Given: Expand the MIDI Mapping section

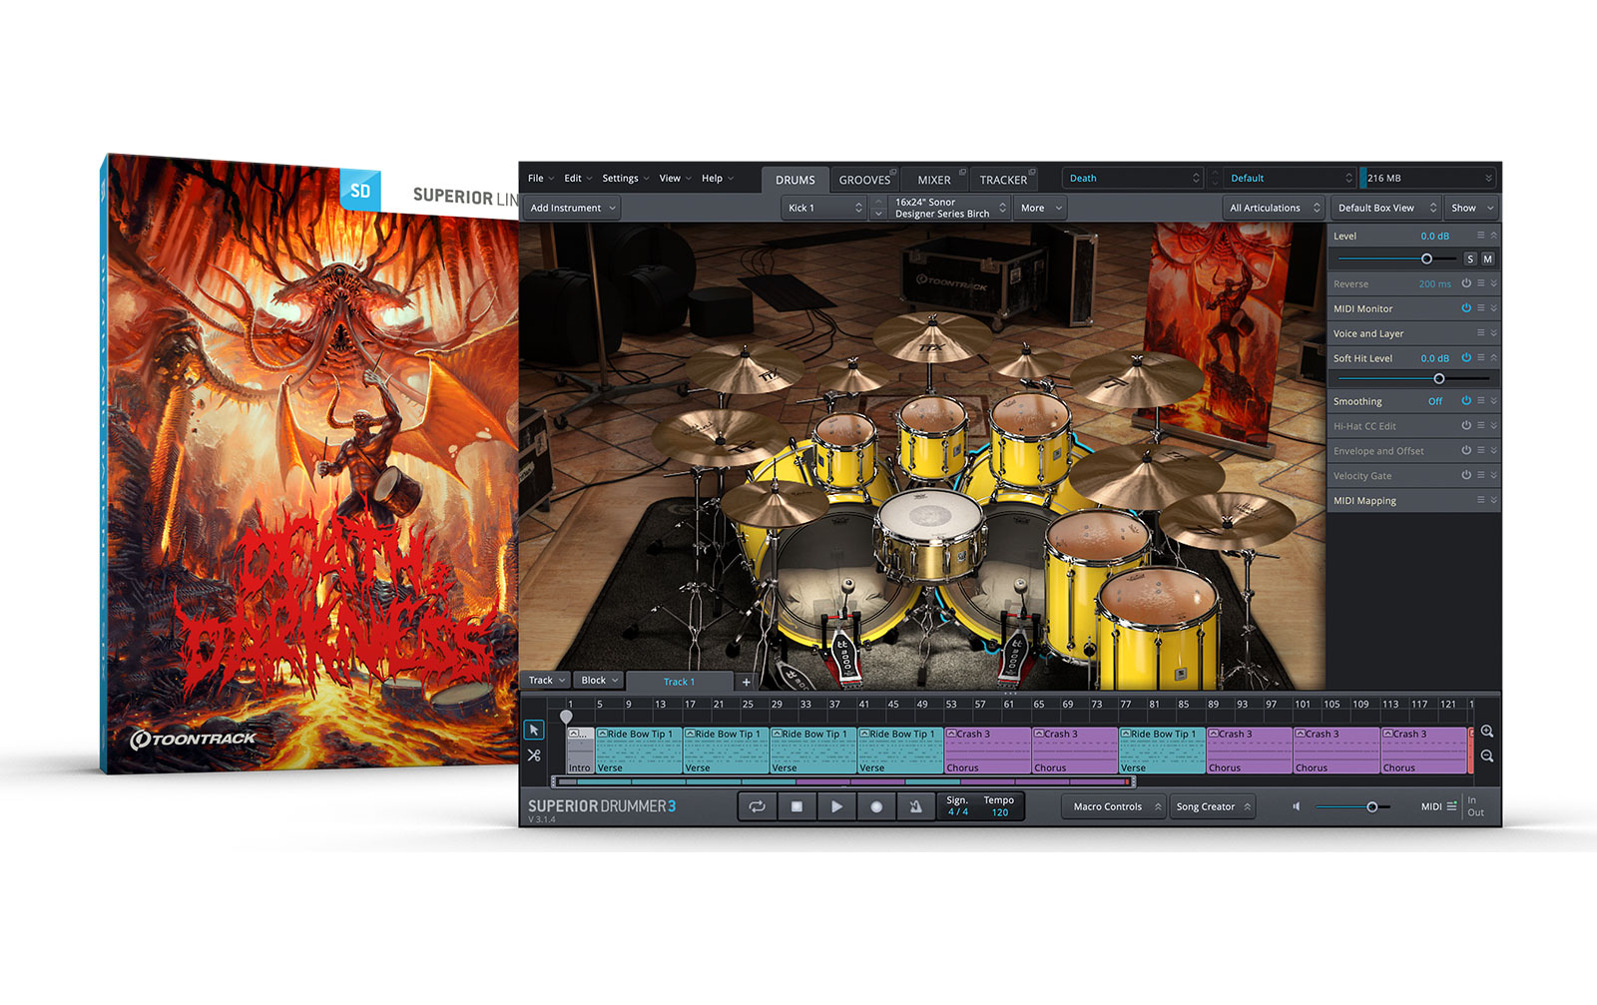Looking at the screenshot, I should click(x=1493, y=500).
